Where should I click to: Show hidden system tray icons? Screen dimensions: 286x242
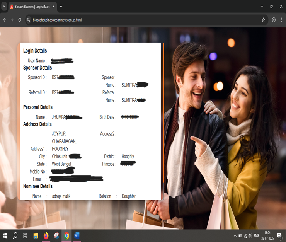click(235, 236)
